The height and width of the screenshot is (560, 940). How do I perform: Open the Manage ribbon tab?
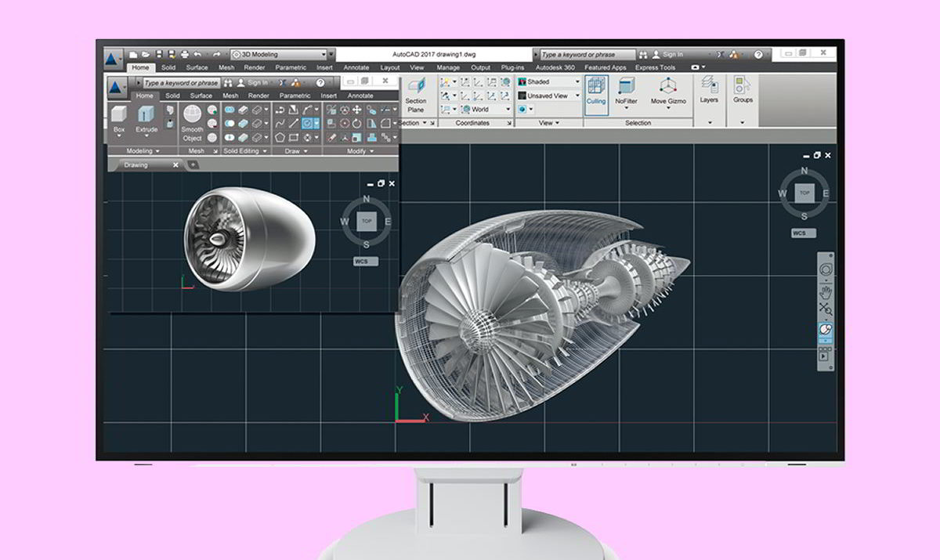tap(448, 67)
